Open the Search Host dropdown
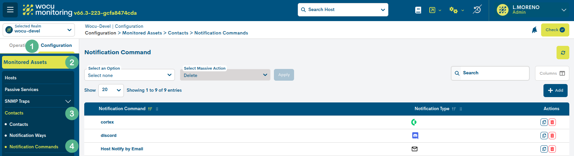This screenshot has height=156, width=574. (x=343, y=10)
